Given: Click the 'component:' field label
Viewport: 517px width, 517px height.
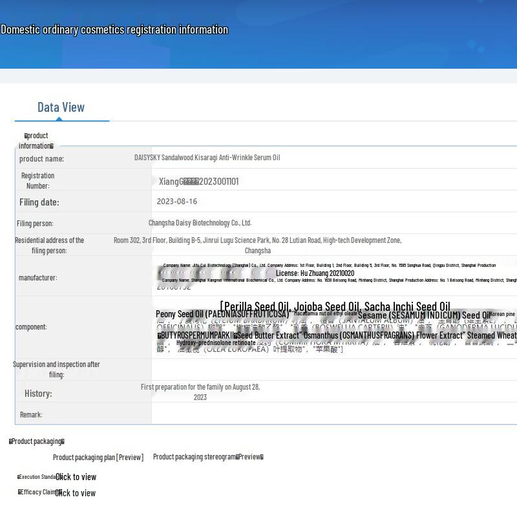Looking at the screenshot, I should [x=31, y=327].
